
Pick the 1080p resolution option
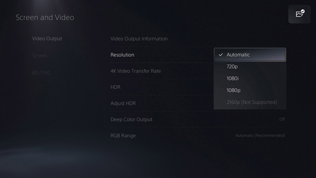(x=233, y=90)
